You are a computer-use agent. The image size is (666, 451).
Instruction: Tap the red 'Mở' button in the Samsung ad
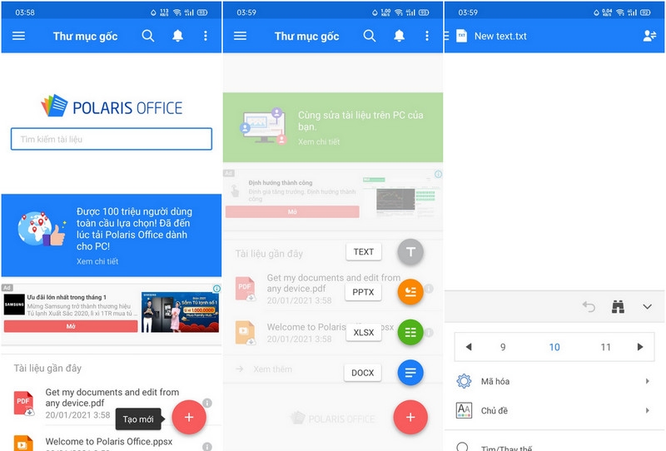click(71, 326)
